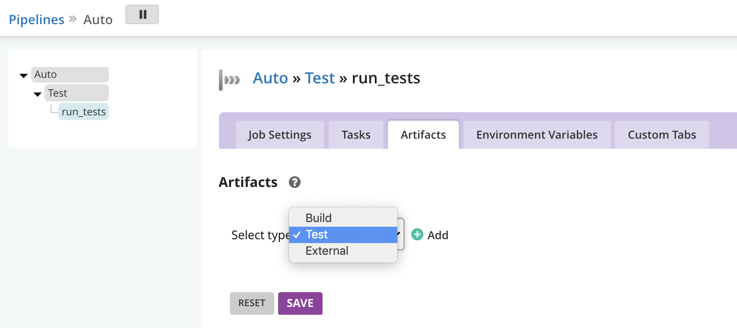Collapse the Auto tree node
This screenshot has height=328, width=737.
coord(23,75)
